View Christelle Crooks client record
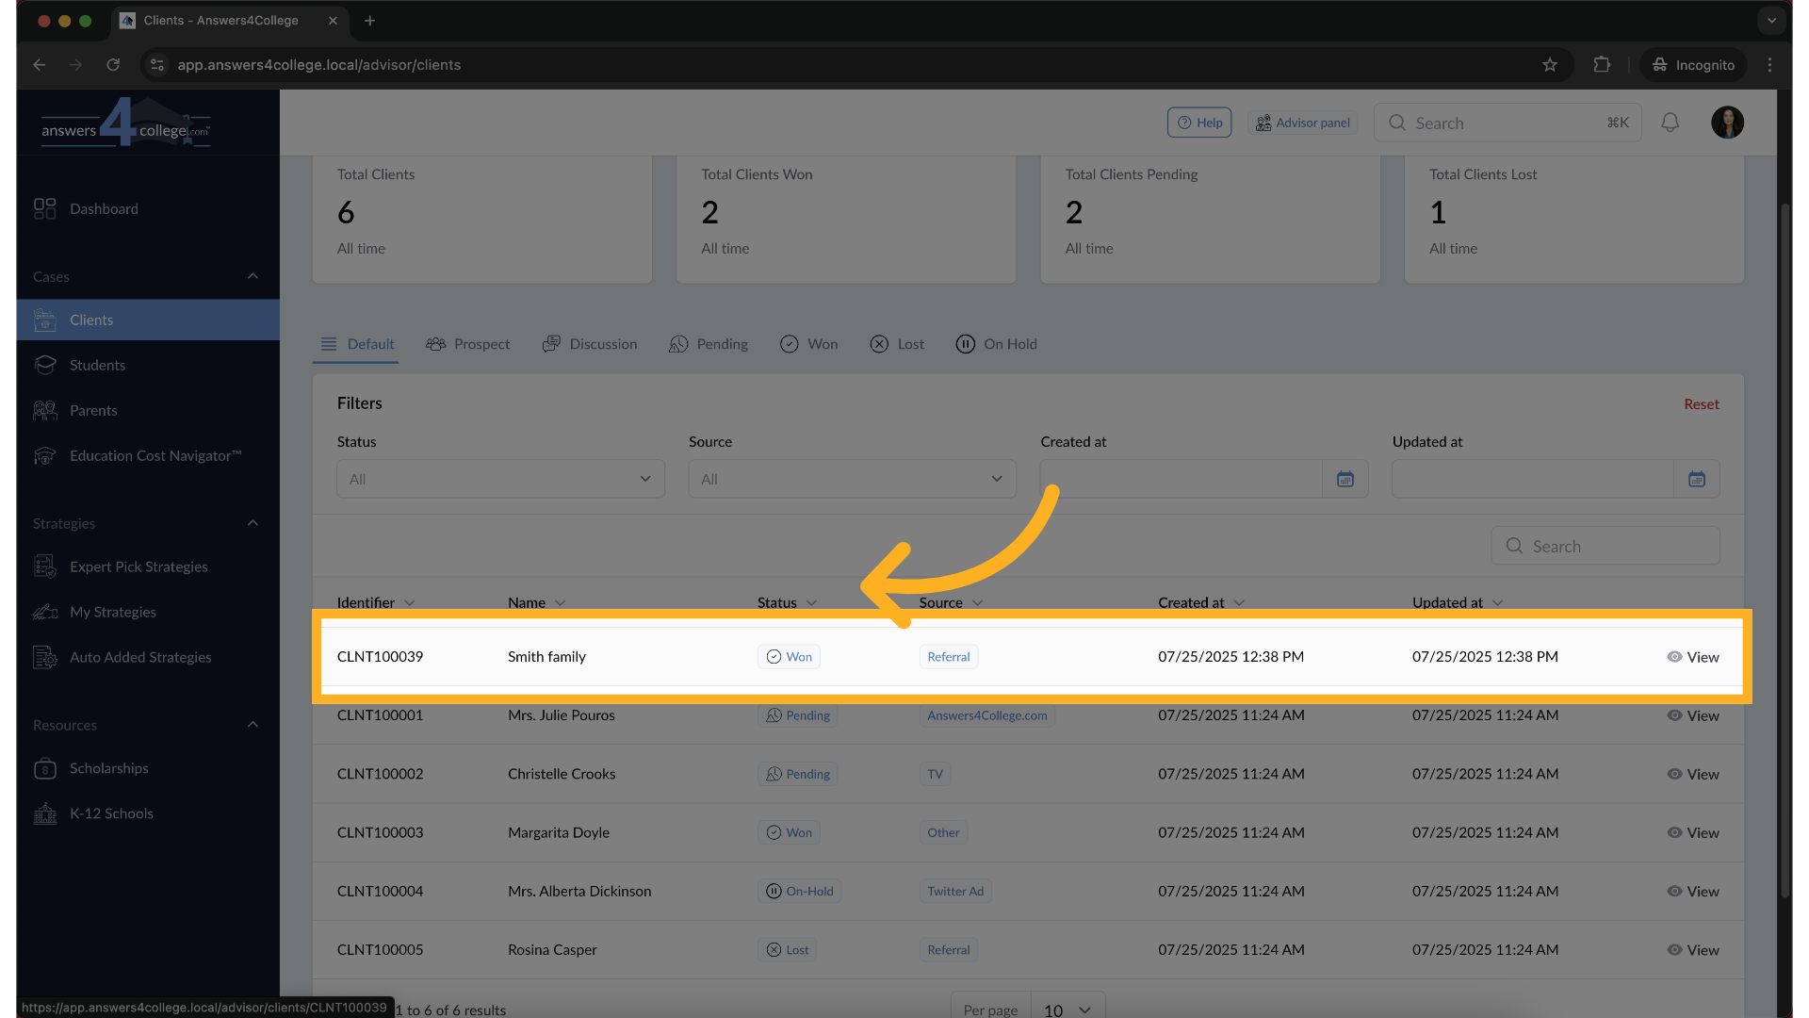Screen dimensions: 1809x1018 [1692, 774]
